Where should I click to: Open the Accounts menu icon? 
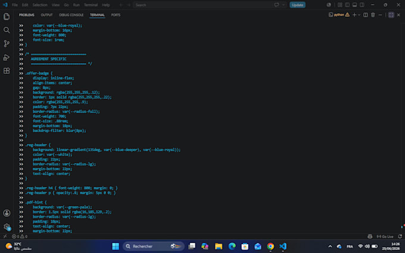point(7,213)
